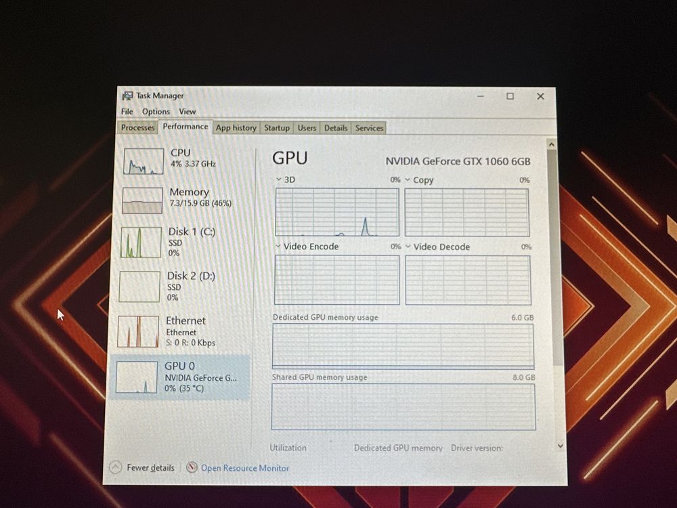Open the Startup tab

click(x=277, y=128)
